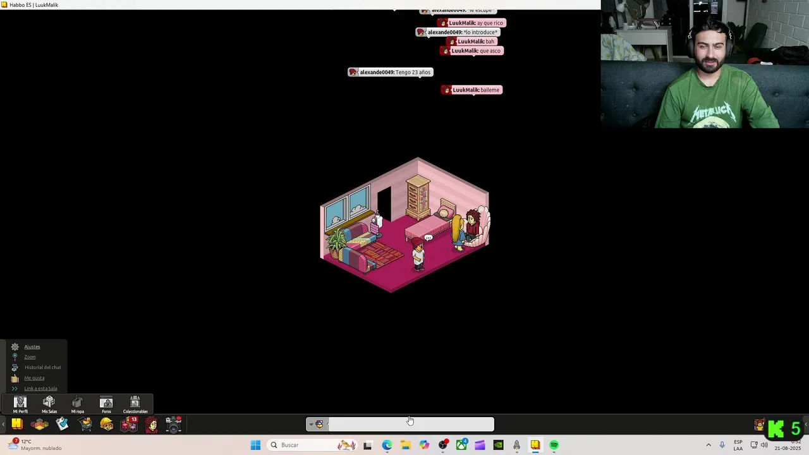Click the potted plant in the room
Image resolution: width=809 pixels, height=455 pixels.
[x=336, y=243]
